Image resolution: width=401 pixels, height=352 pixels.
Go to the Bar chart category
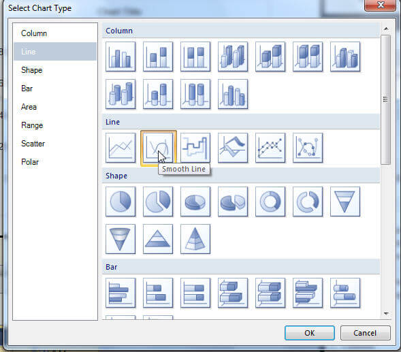[55, 89]
